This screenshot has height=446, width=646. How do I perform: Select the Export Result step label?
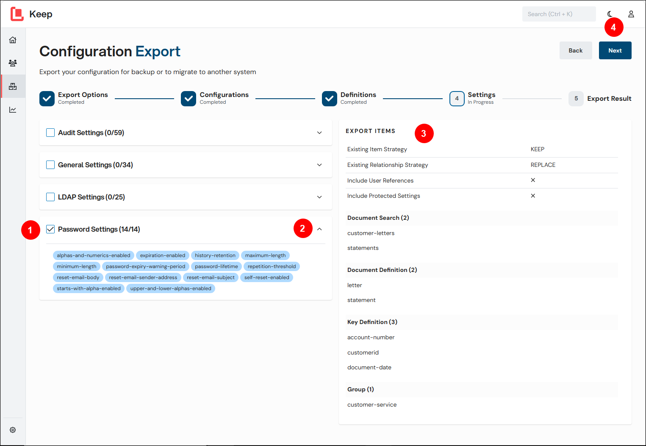point(609,99)
